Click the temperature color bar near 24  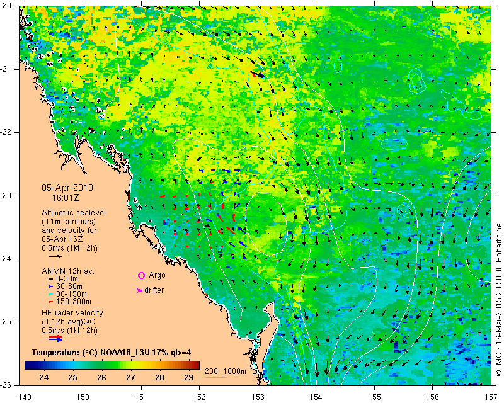pyautogui.click(x=44, y=365)
